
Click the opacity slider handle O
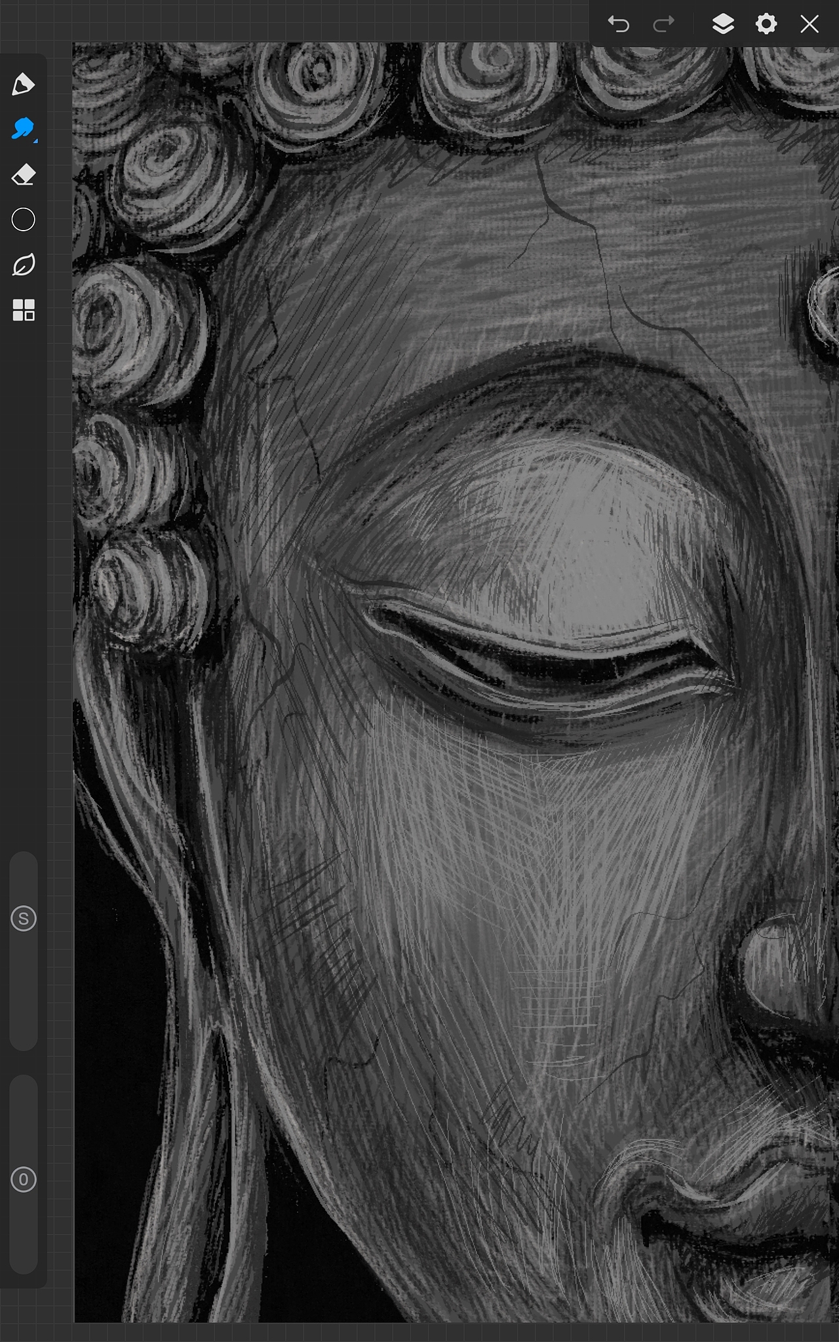point(24,1180)
